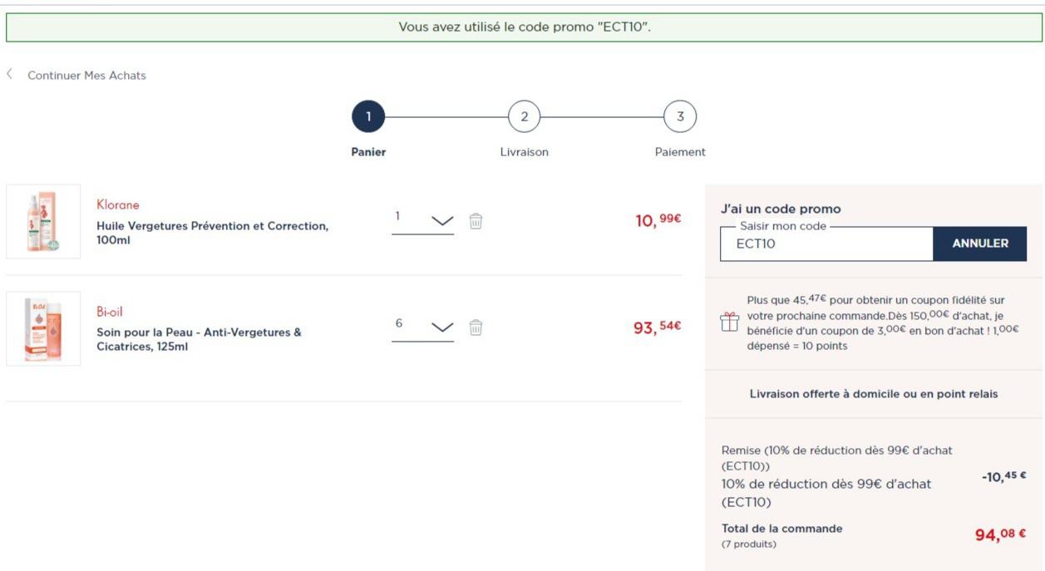The image size is (1045, 571).
Task: Go to step 2 Livraison
Action: point(524,117)
